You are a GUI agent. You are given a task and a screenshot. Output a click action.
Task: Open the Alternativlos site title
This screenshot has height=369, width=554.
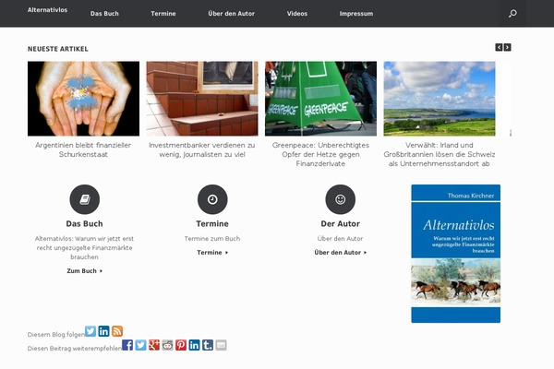click(47, 10)
